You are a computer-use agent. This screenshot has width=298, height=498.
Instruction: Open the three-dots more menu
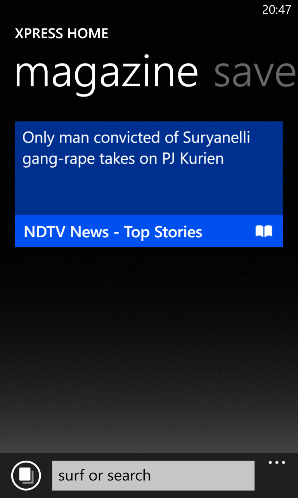pyautogui.click(x=277, y=463)
